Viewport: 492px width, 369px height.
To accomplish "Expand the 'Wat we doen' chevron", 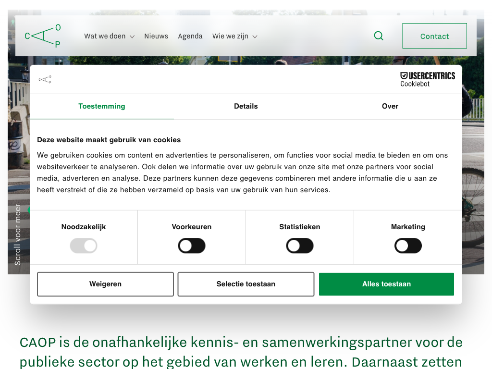I will [x=133, y=37].
